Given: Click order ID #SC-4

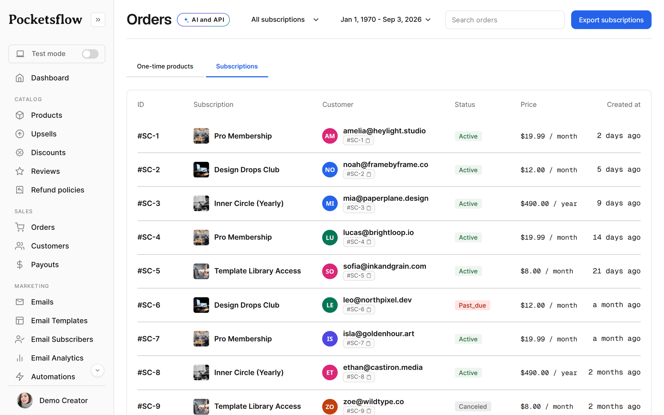Looking at the screenshot, I should pyautogui.click(x=149, y=237).
